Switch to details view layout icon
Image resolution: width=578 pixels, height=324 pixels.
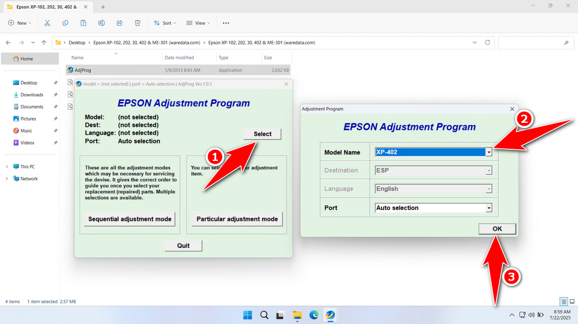[x=564, y=302]
